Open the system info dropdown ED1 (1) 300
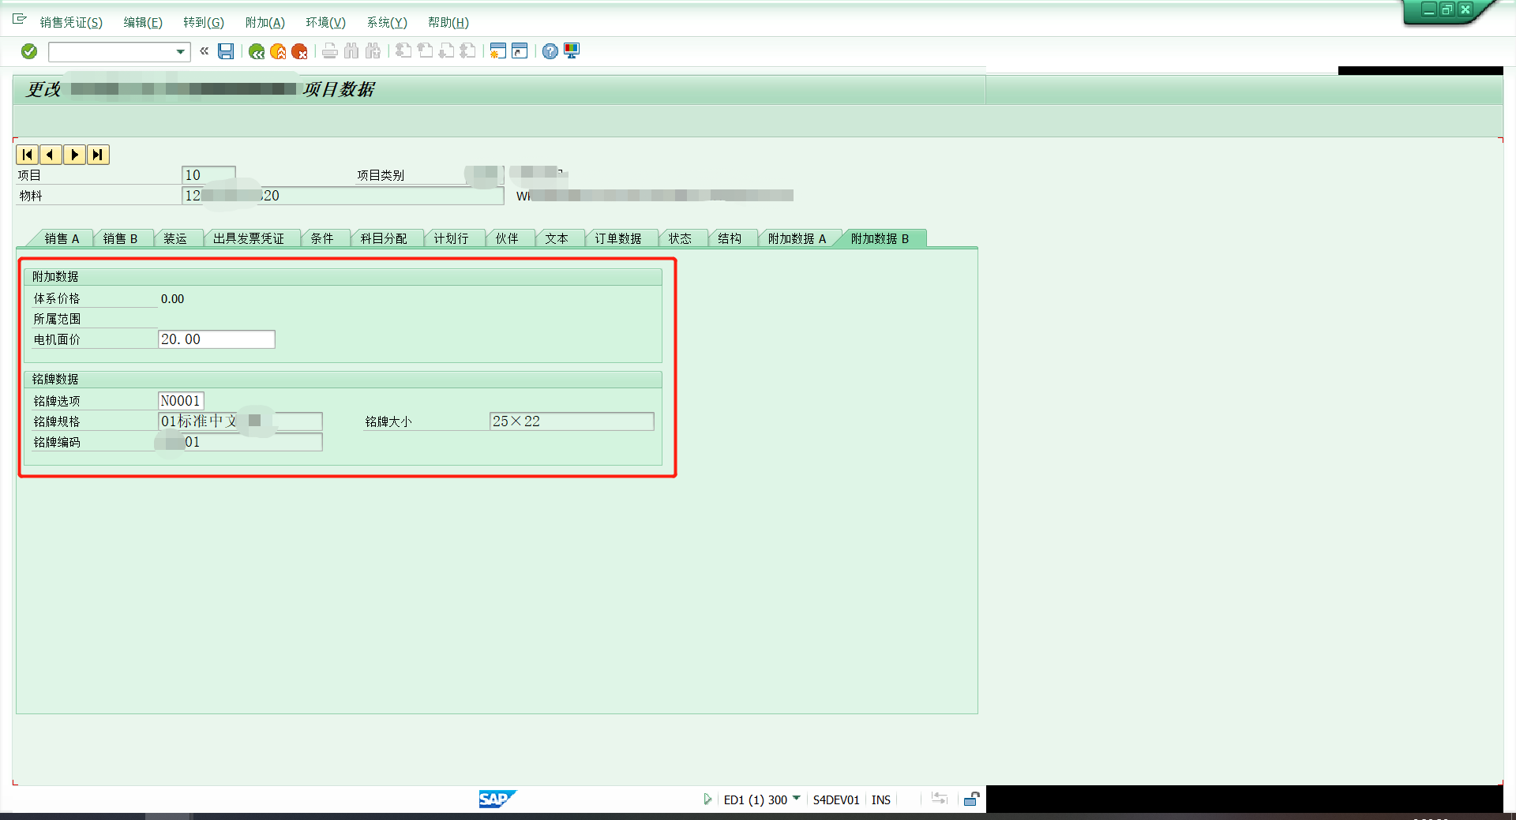 762,799
